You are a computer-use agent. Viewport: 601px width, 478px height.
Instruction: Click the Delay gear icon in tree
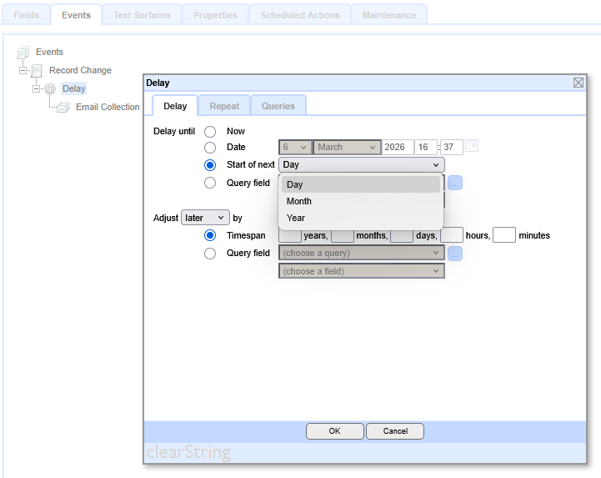pyautogui.click(x=50, y=88)
